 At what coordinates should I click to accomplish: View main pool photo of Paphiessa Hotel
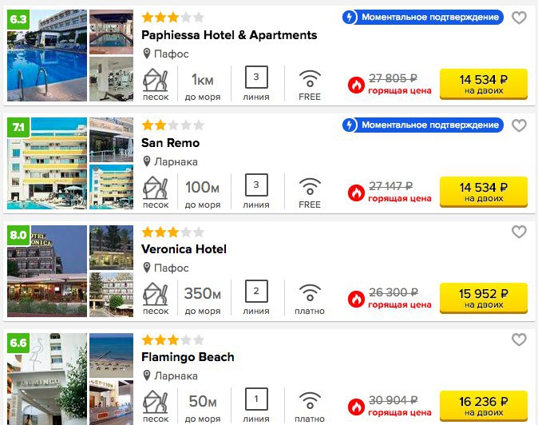pyautogui.click(x=47, y=55)
